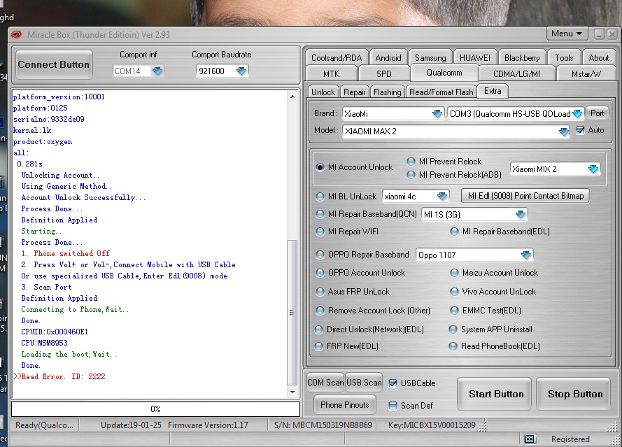
Task: Select MI BL UnLock radio option
Action: (320, 197)
